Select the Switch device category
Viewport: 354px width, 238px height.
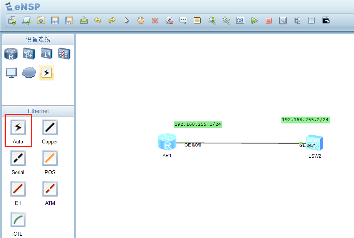[29, 54]
